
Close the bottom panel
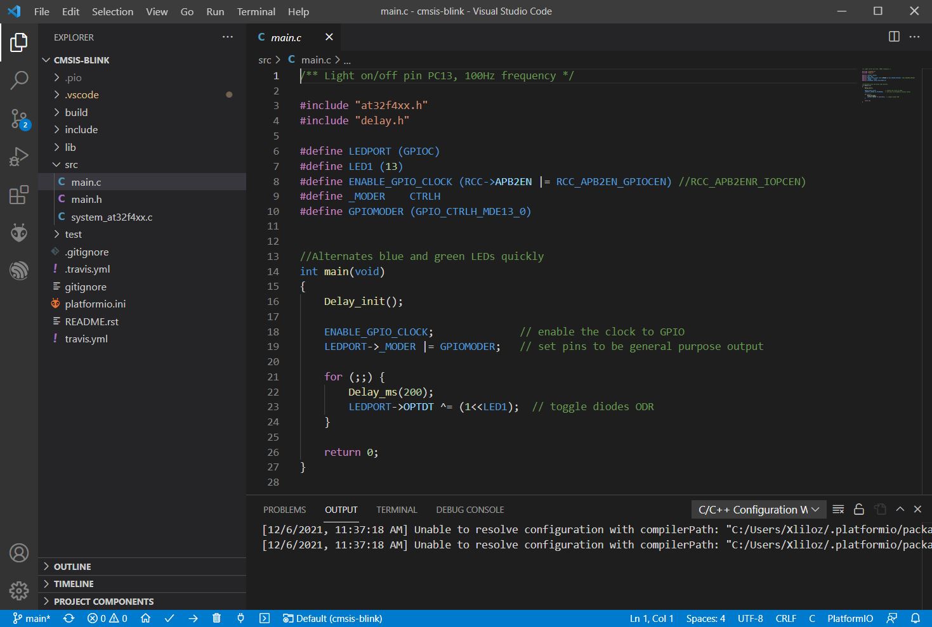pos(917,509)
